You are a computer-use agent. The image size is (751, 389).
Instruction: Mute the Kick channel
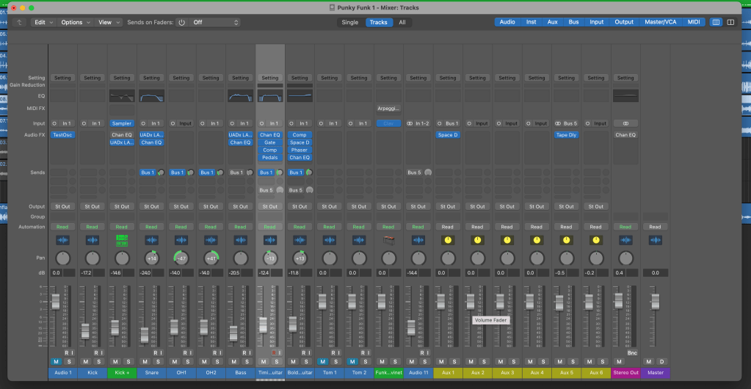point(86,361)
